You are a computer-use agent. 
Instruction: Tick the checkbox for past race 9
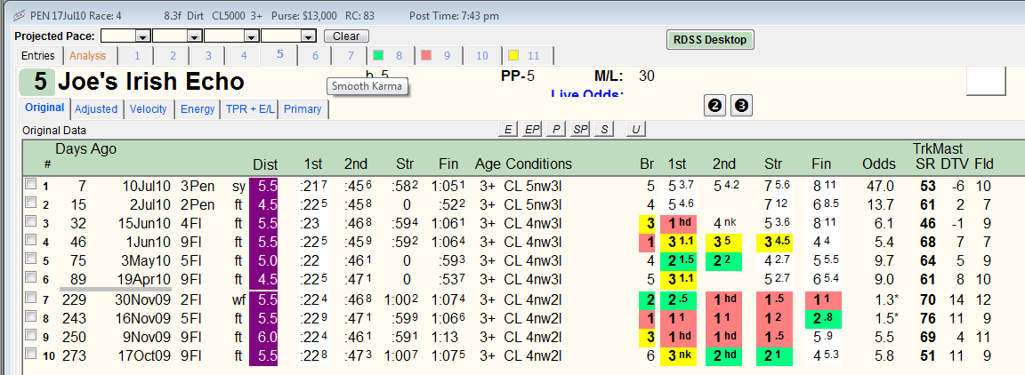tap(30, 336)
